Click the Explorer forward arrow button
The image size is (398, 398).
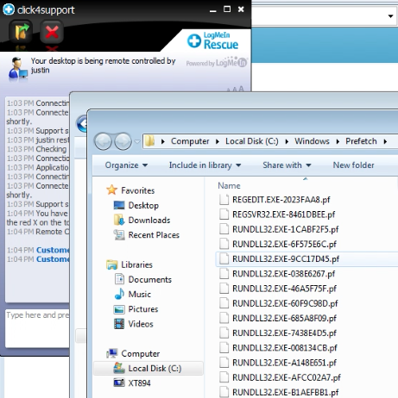123,141
